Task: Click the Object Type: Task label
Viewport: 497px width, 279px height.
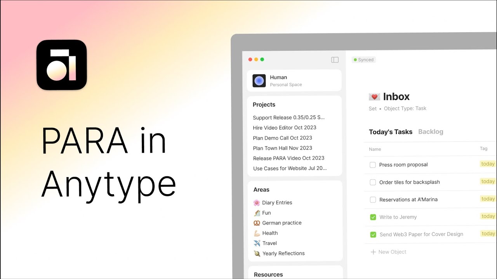Action: [405, 108]
